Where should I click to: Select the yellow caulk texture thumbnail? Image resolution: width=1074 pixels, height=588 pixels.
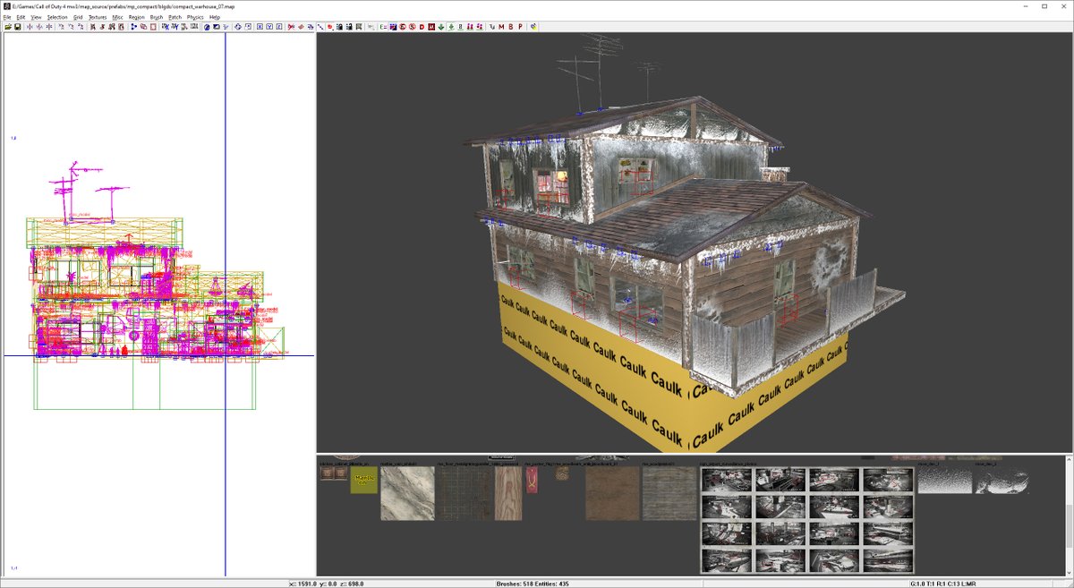pos(363,481)
